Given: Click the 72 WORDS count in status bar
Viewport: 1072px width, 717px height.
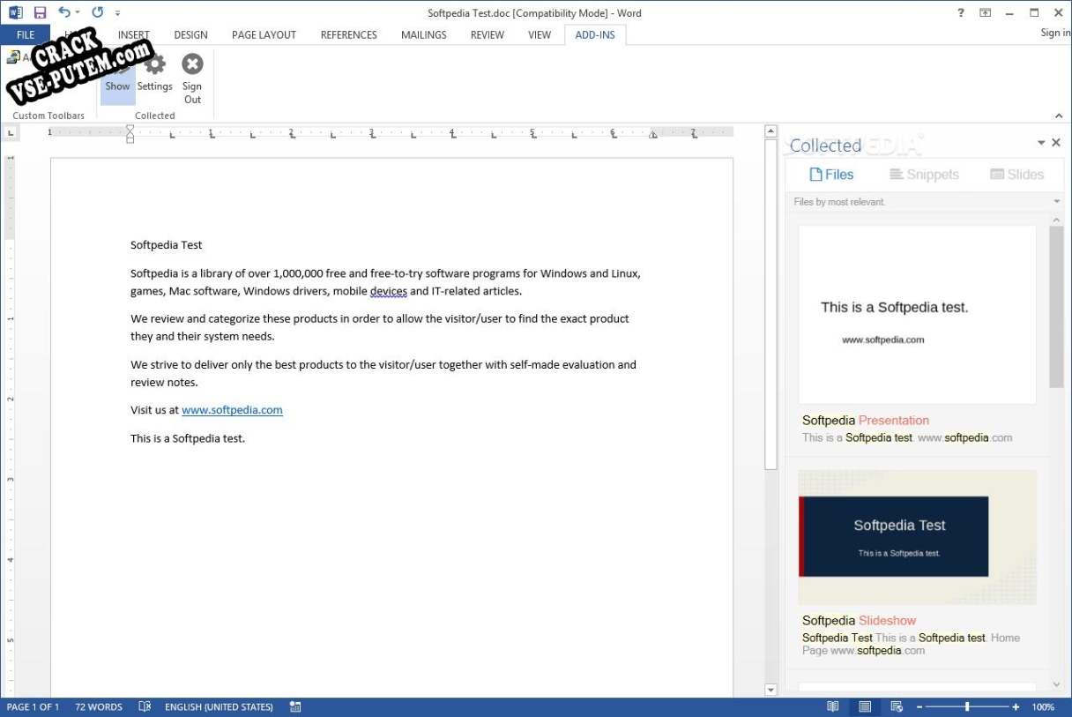Looking at the screenshot, I should click(99, 707).
